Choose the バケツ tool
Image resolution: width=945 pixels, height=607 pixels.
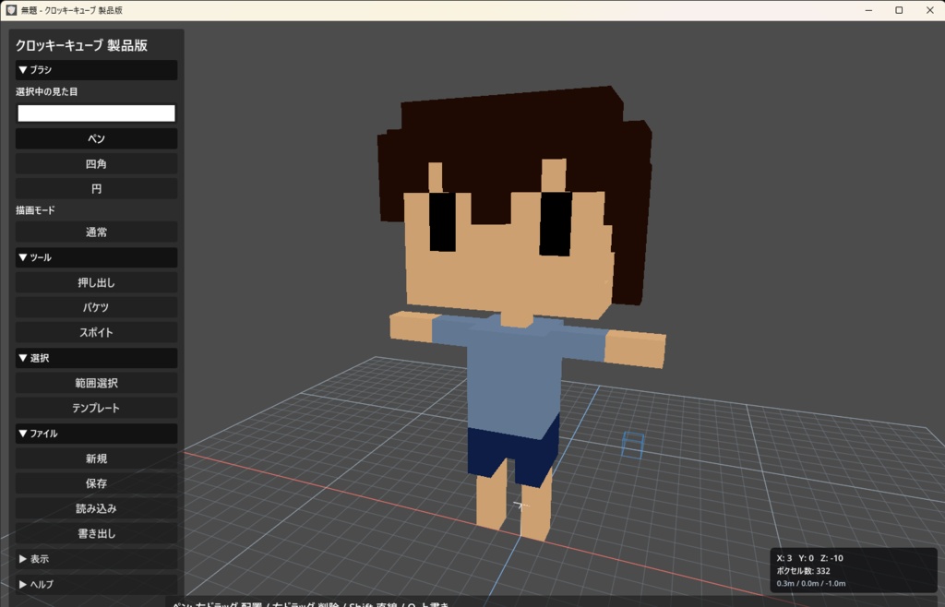point(96,307)
